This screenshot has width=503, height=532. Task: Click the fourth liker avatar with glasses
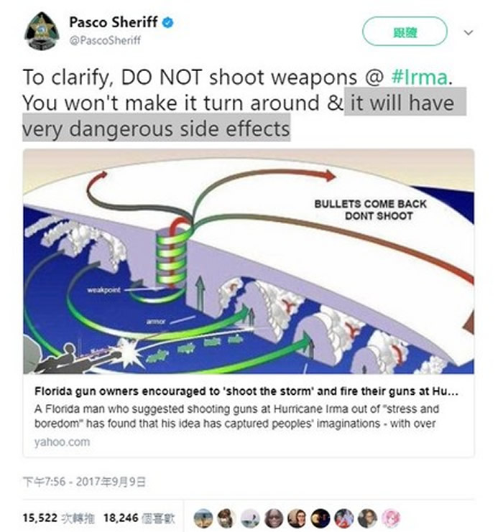click(274, 518)
